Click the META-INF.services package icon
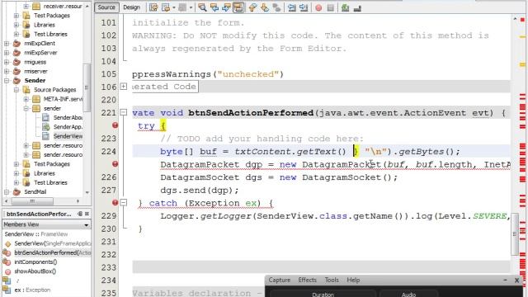This screenshot has height=297, width=528. click(36, 99)
